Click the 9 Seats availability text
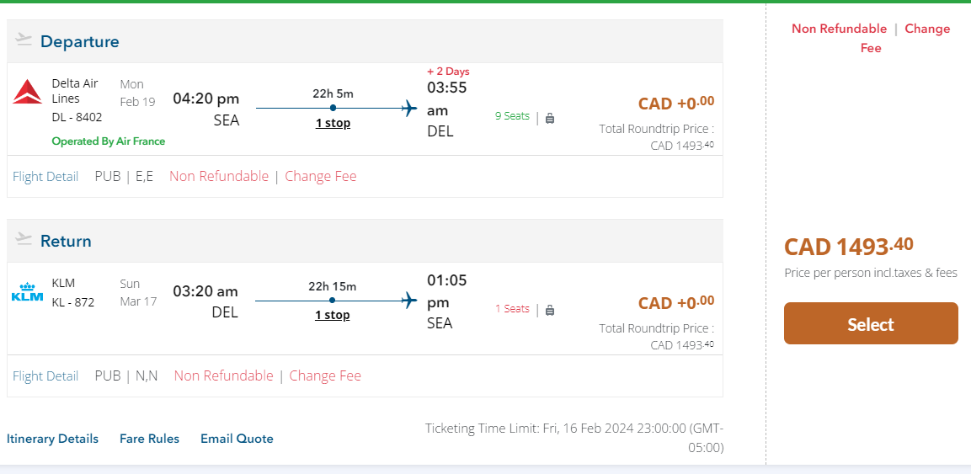 [512, 116]
